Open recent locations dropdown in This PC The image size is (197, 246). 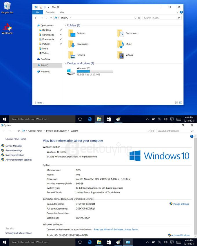47,18
